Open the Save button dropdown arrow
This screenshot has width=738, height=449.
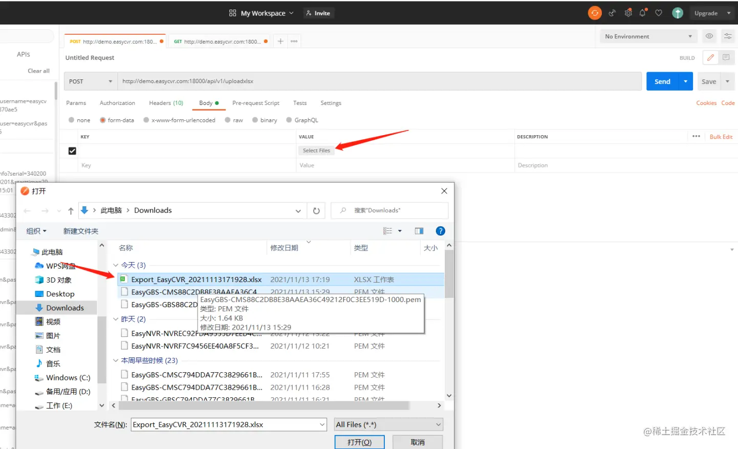tap(728, 81)
